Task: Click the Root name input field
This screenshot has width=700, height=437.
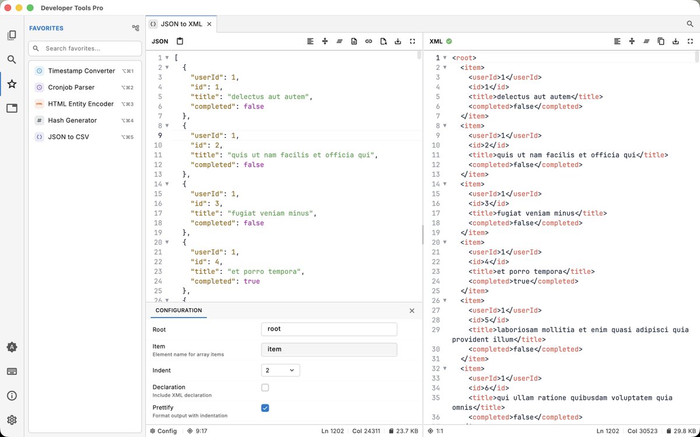Action: (329, 329)
